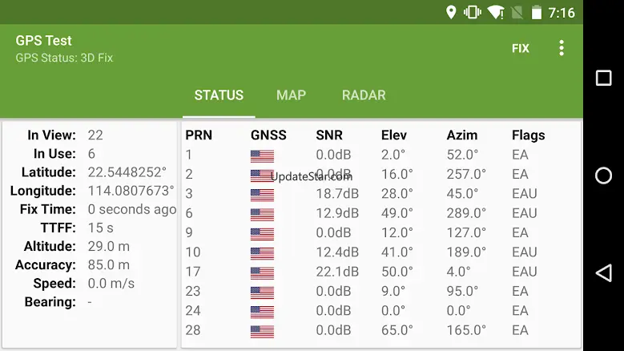The width and height of the screenshot is (624, 351).
Task: Tap the SNR column header
Action: tap(328, 135)
